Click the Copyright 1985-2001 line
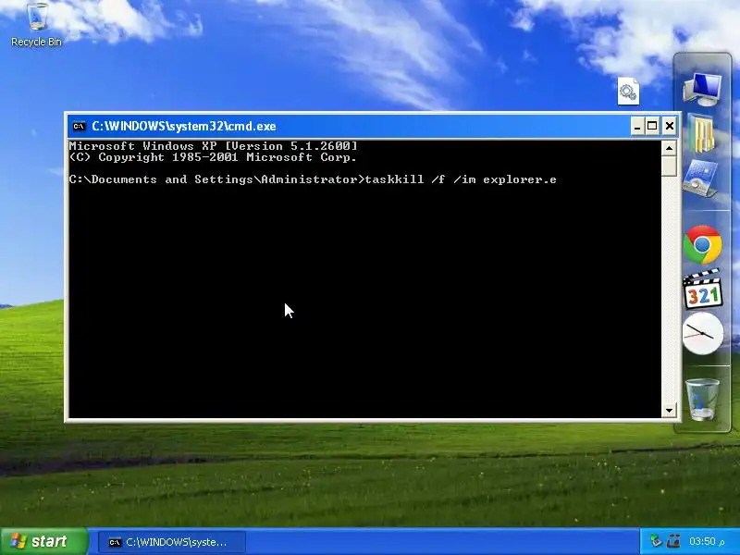The height and width of the screenshot is (555, 740). (213, 157)
